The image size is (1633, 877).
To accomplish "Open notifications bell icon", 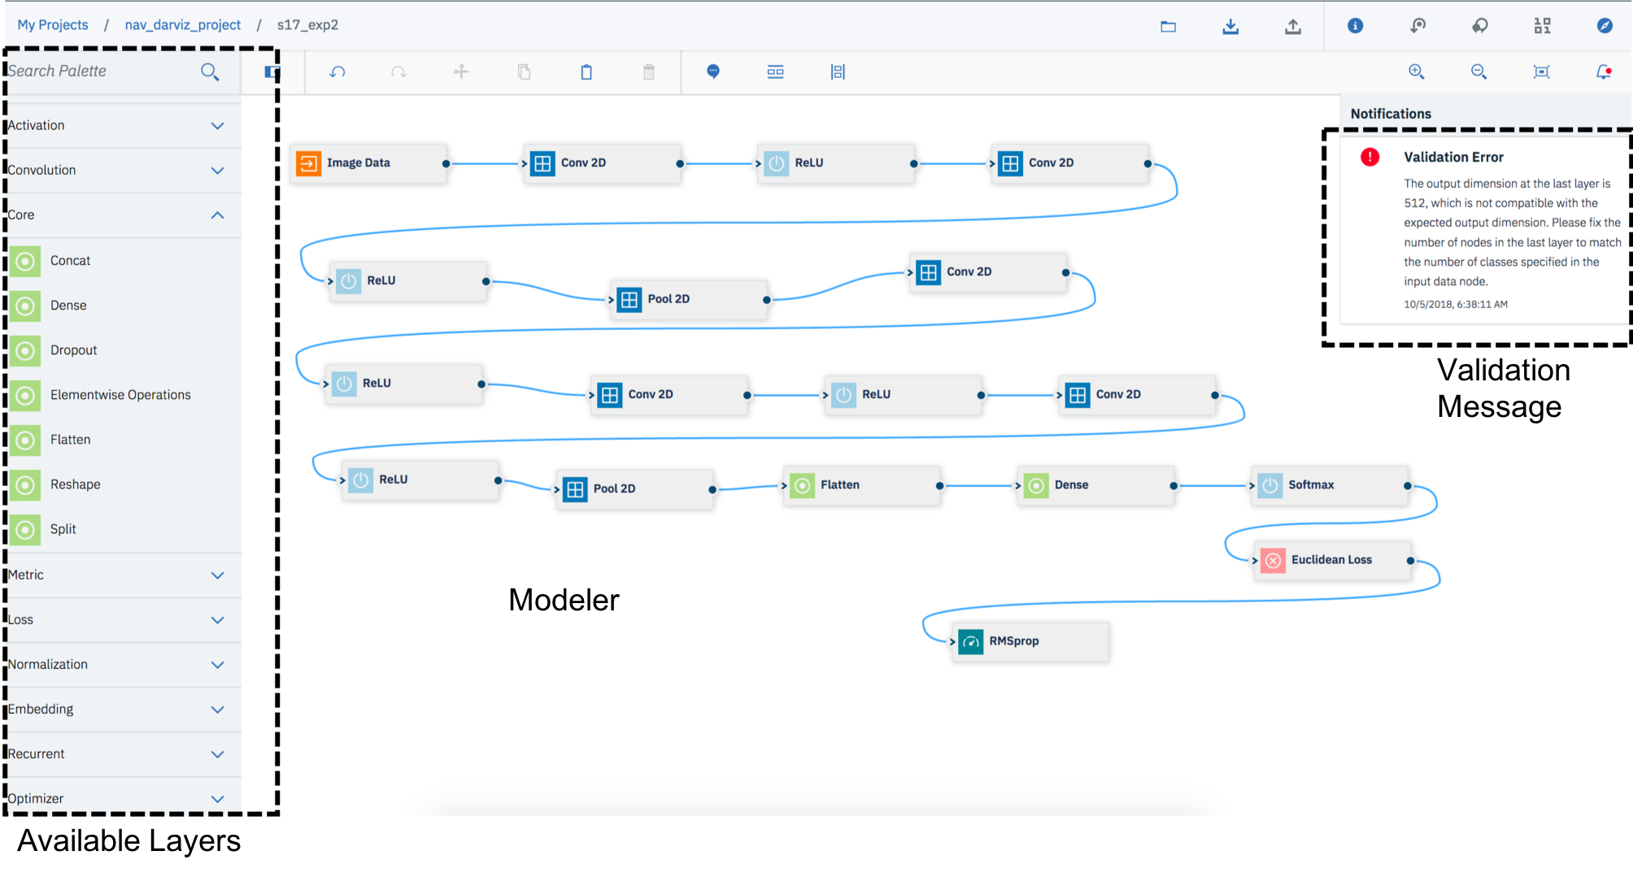I will (1604, 72).
